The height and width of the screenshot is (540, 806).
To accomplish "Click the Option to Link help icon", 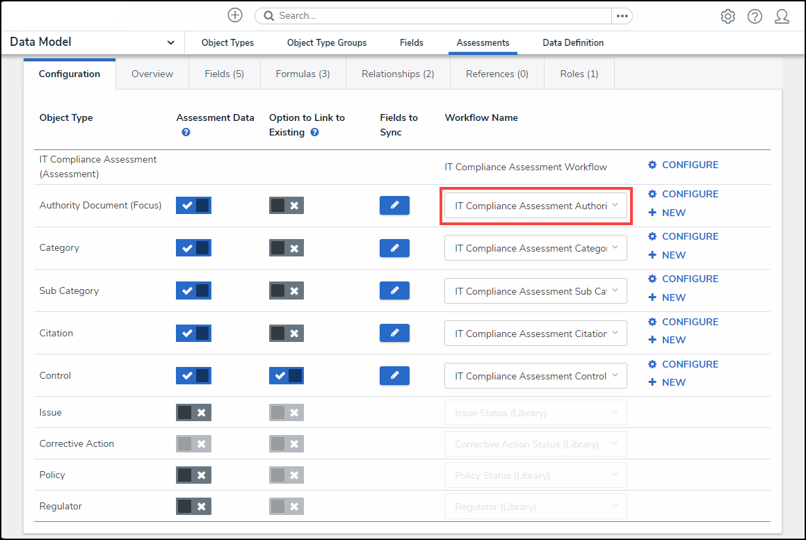I will coord(314,132).
